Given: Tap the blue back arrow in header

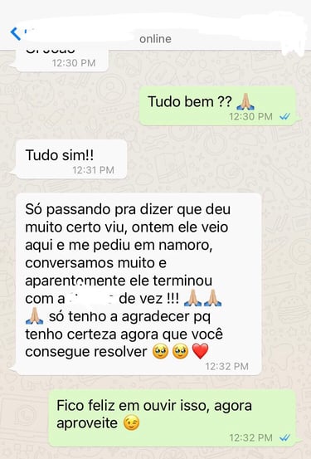Looking at the screenshot, I should pos(15,34).
